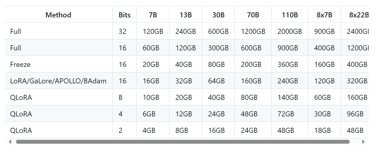Click the horizontal scrollbar thumb
This screenshot has width=377, height=147.
coord(183,142)
